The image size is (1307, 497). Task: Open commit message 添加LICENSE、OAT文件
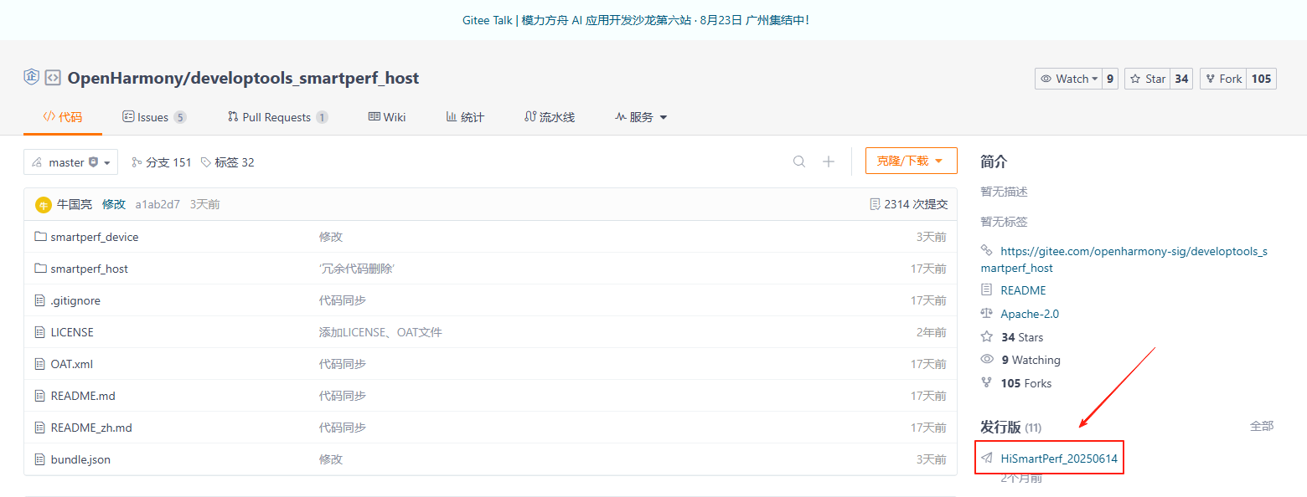[380, 332]
